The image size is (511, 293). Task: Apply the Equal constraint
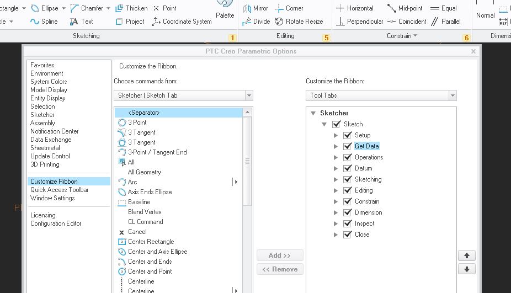tap(444, 8)
